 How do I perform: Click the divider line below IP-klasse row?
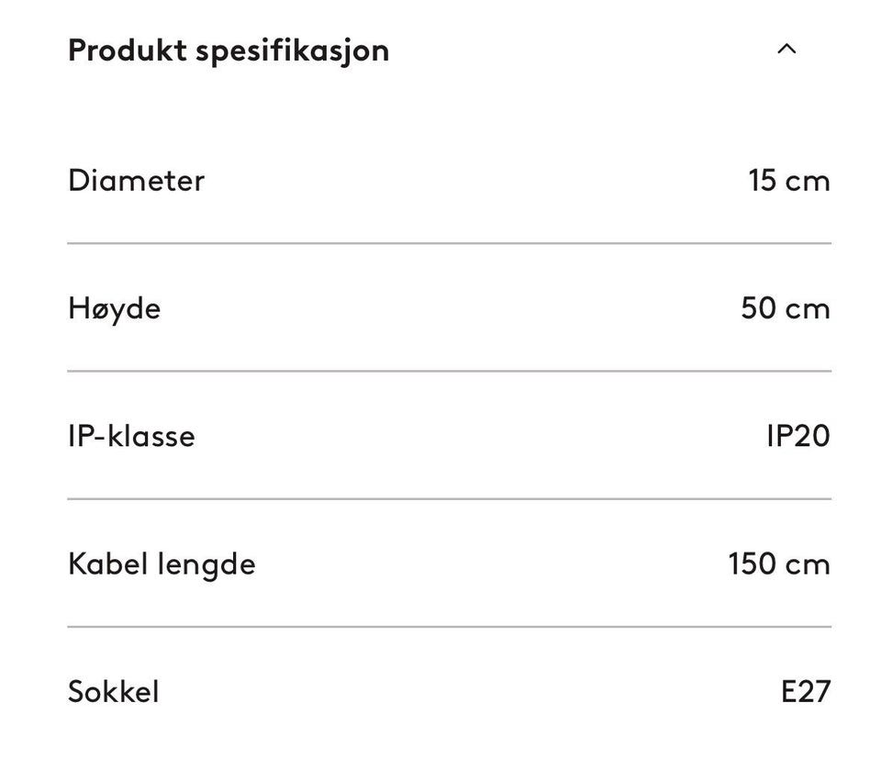click(449, 499)
